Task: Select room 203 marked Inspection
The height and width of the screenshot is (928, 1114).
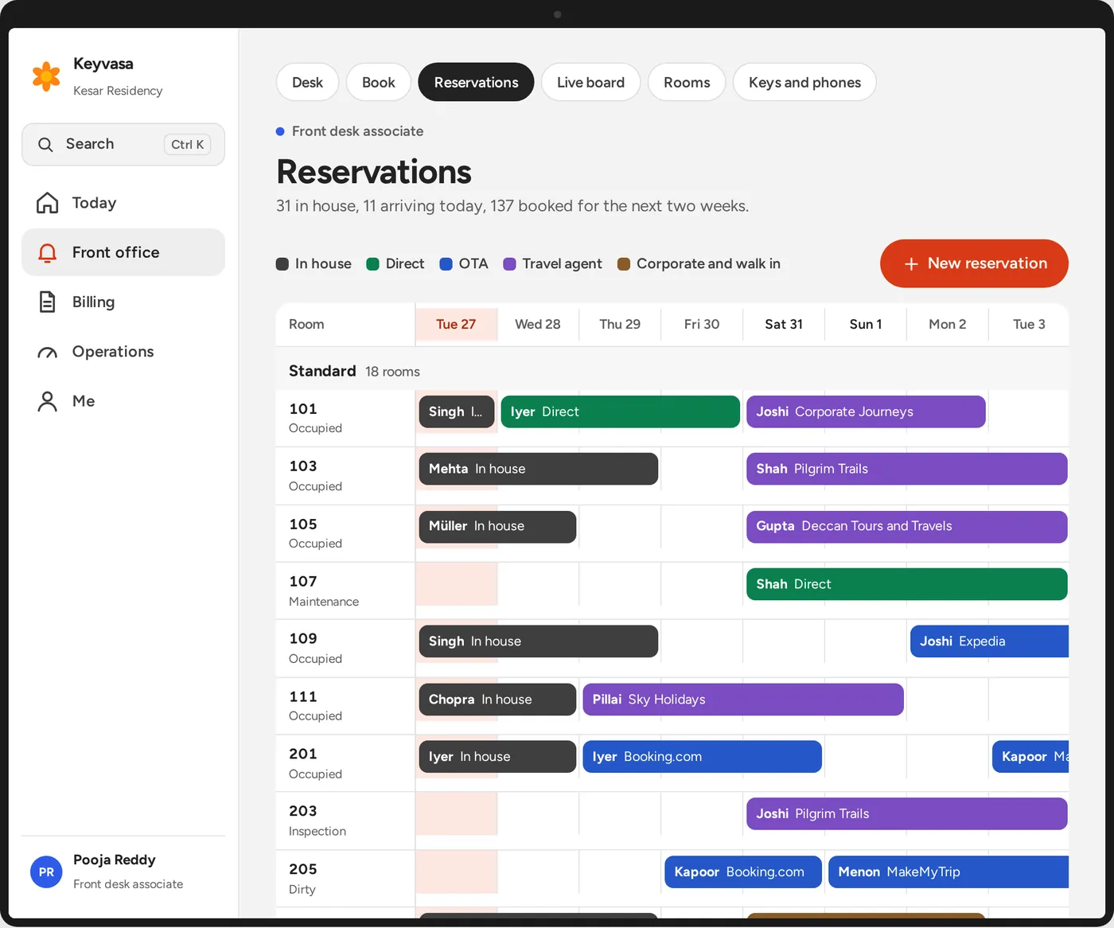Action: click(x=345, y=821)
